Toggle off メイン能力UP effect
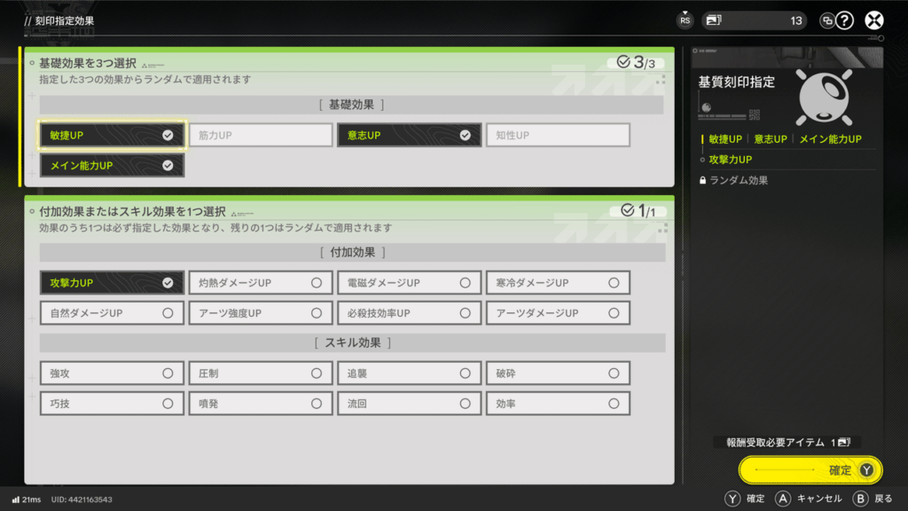908x511 pixels. (112, 165)
